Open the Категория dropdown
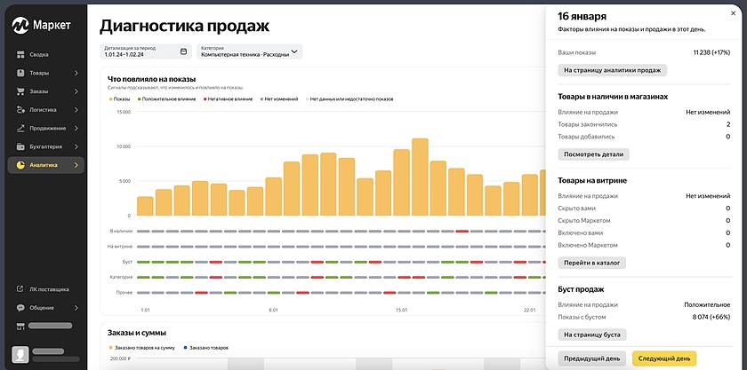The image size is (747, 370). click(294, 51)
